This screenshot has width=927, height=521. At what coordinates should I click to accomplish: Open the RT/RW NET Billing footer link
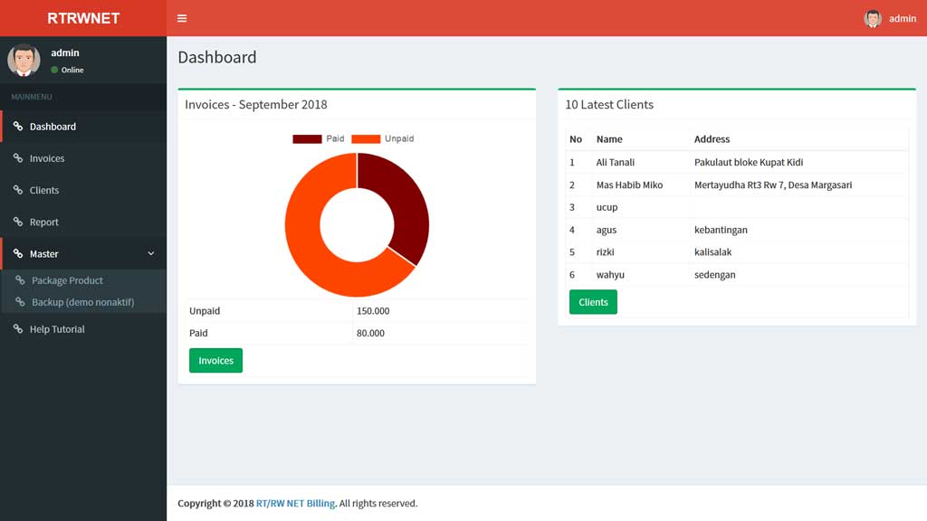point(295,503)
